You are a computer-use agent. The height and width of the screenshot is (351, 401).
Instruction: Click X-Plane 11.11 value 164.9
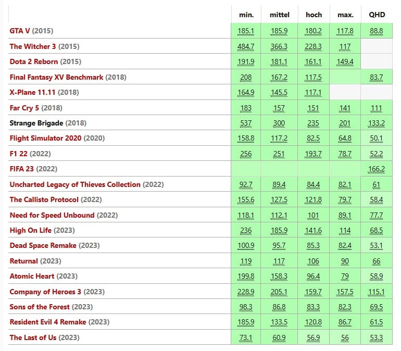(x=246, y=93)
